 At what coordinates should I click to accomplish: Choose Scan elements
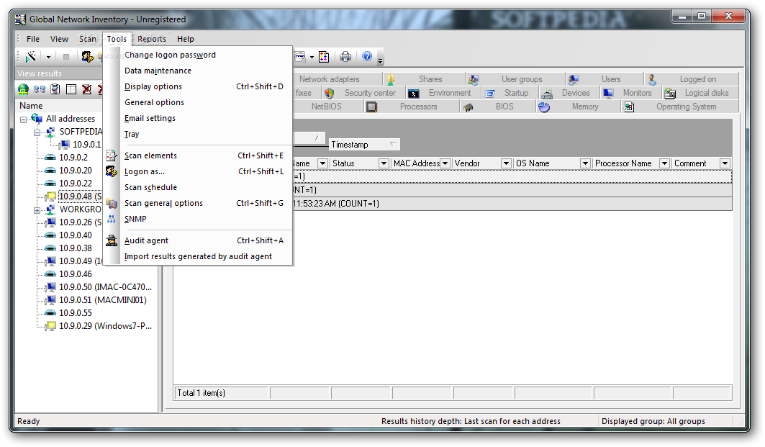click(x=198, y=155)
